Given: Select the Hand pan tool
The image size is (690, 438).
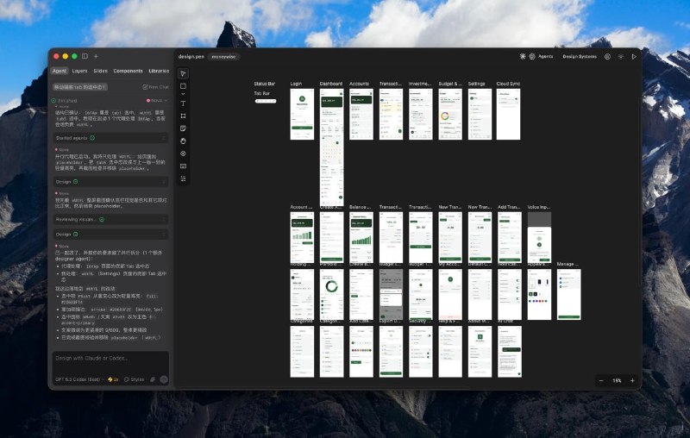Looking at the screenshot, I should 183,140.
